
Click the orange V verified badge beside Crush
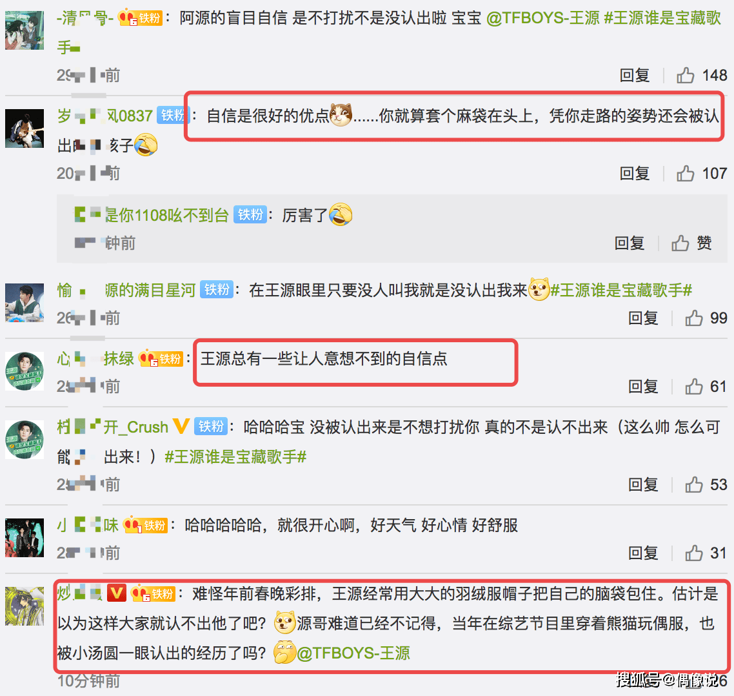pyautogui.click(x=181, y=426)
